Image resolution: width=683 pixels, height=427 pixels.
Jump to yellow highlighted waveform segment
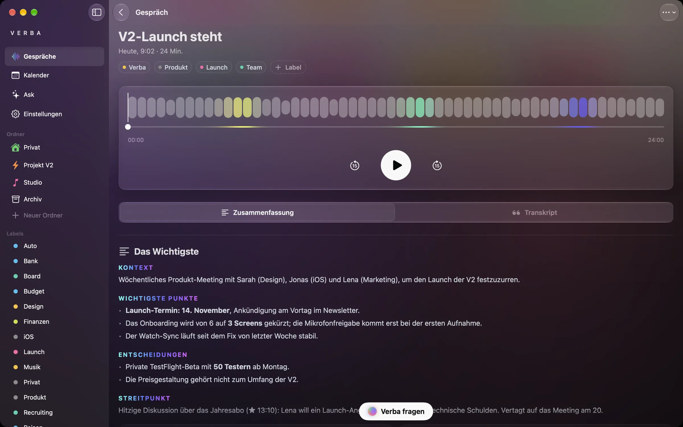[242, 107]
